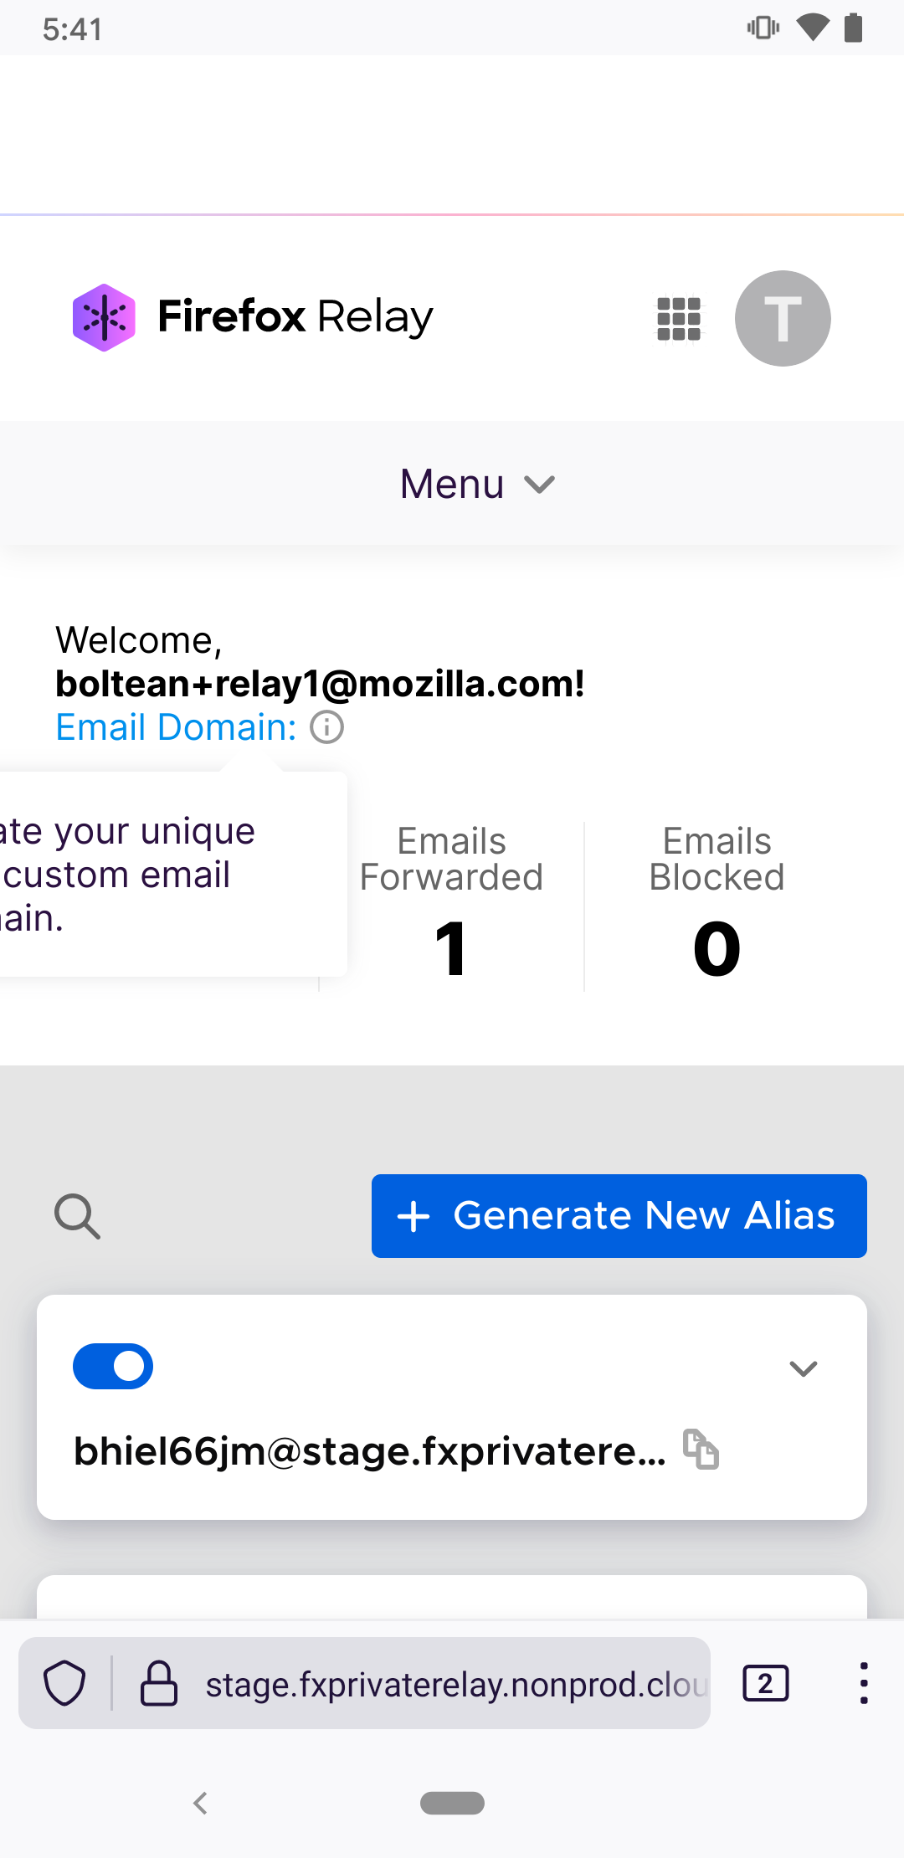Open the tracking protection shield icon
Image resolution: width=904 pixels, height=1858 pixels.
coord(65,1682)
